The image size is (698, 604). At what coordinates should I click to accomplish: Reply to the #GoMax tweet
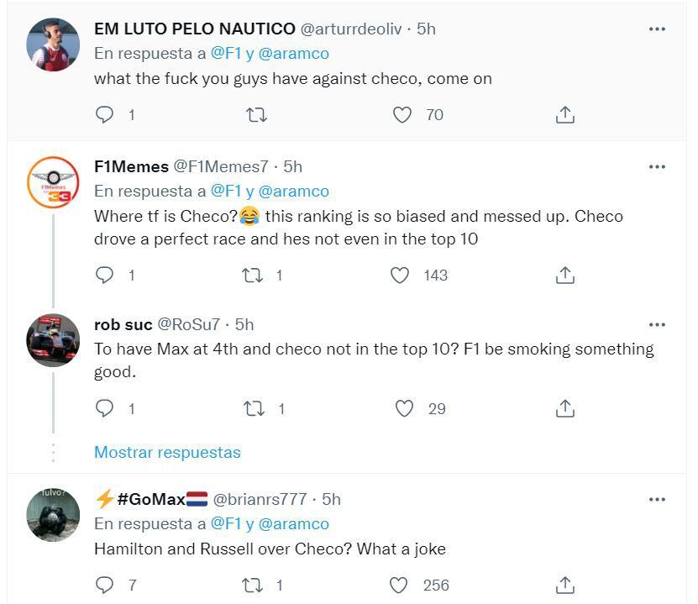point(105,585)
